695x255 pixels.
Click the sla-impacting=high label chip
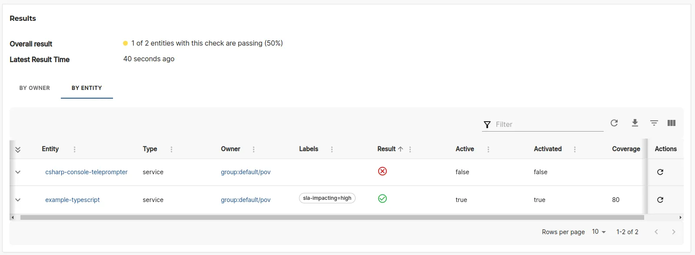click(326, 198)
